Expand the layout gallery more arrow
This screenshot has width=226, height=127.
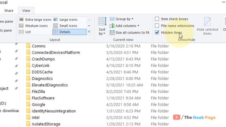click(x=89, y=32)
